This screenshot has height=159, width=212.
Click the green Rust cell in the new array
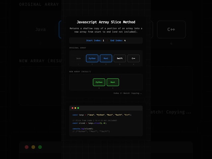113,82
